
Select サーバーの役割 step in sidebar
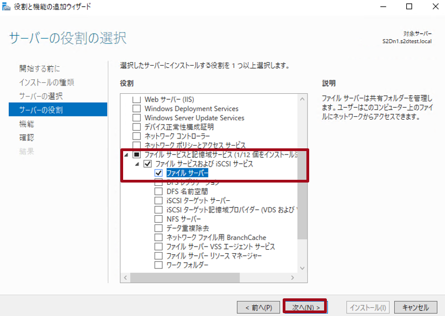click(58, 109)
